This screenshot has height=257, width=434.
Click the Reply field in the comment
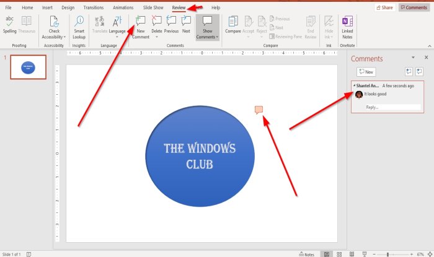point(392,107)
